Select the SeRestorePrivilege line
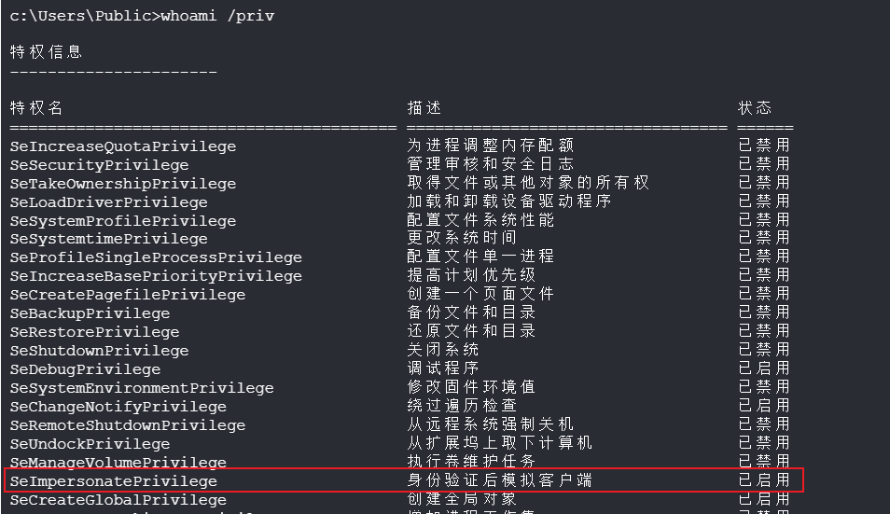The width and height of the screenshot is (890, 514). pyautogui.click(x=94, y=332)
